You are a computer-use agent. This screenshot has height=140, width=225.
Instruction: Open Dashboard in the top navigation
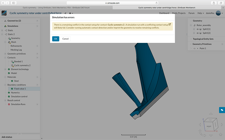[x=164, y=13]
